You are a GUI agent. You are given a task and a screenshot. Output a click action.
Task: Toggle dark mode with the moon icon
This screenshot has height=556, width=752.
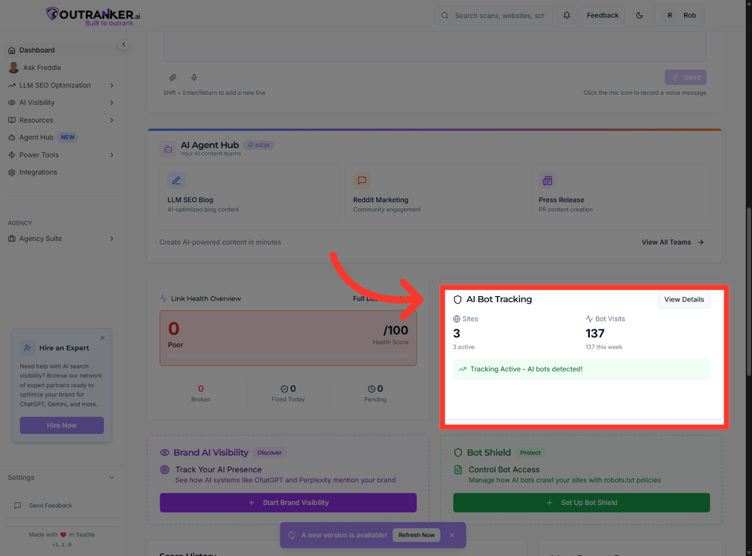click(639, 15)
